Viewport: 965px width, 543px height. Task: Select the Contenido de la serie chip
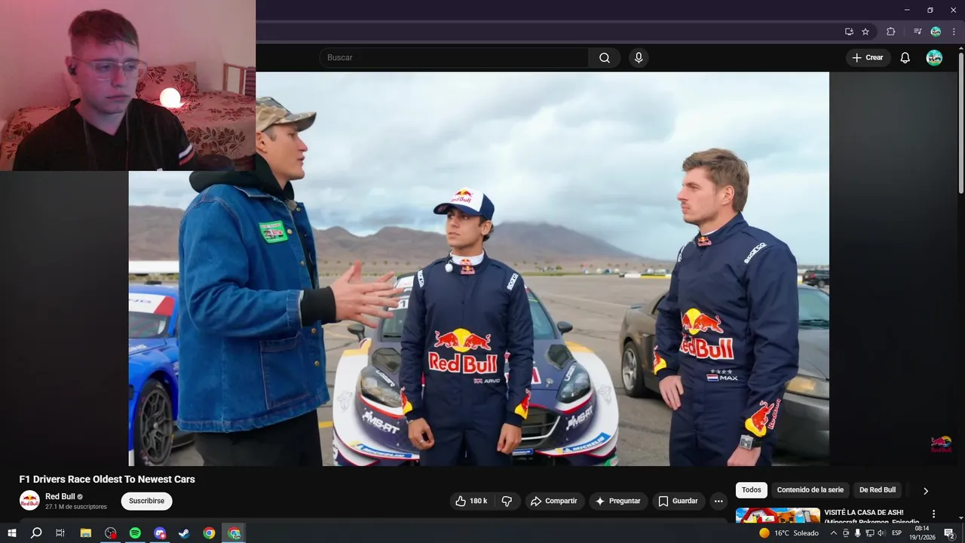pyautogui.click(x=810, y=490)
